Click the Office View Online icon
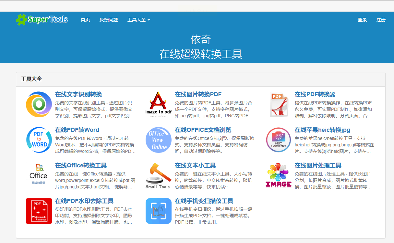The height and width of the screenshot is (243, 394). click(x=159, y=140)
